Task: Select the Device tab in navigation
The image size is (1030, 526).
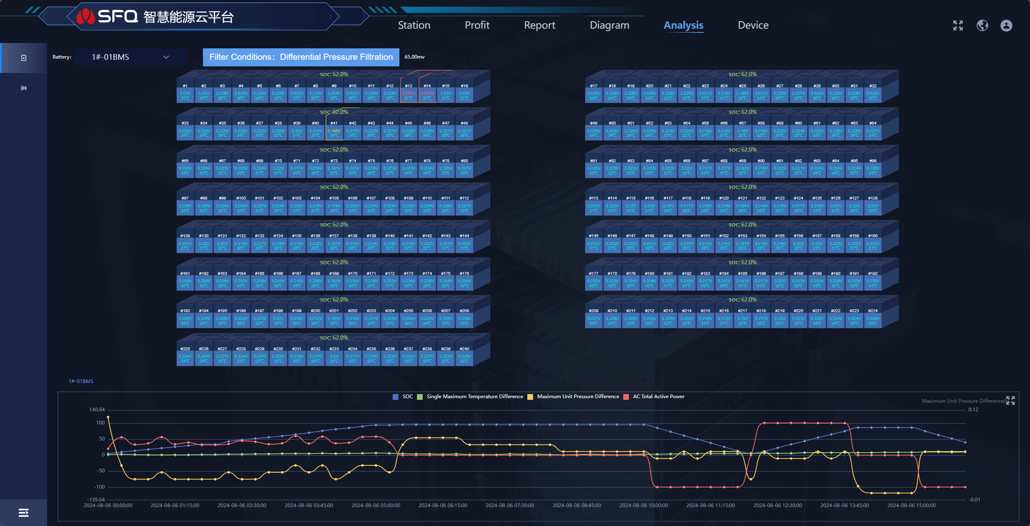Action: tap(753, 24)
